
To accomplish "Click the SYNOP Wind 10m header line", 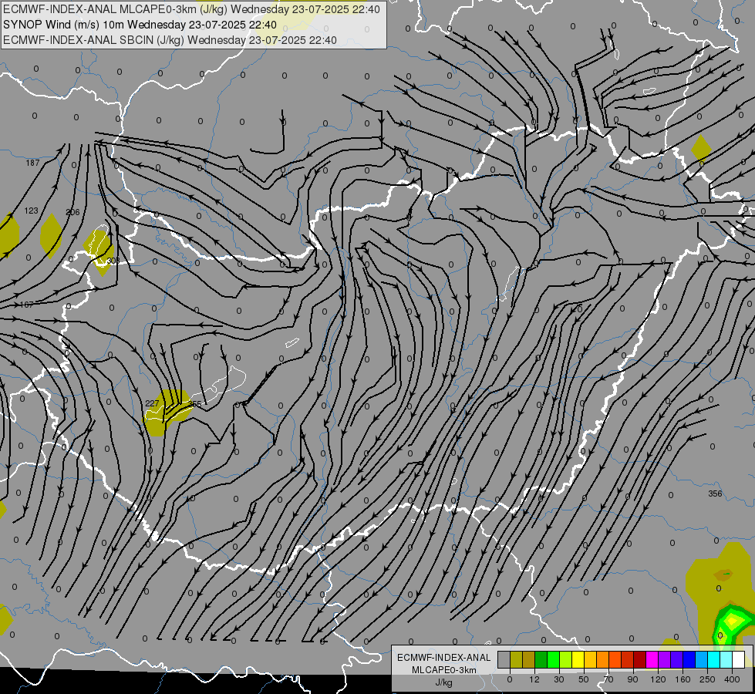I will [x=140, y=25].
